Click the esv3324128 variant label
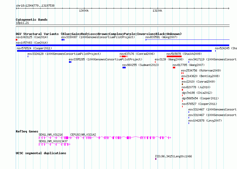The image size is (237, 169). (x=64, y=54)
